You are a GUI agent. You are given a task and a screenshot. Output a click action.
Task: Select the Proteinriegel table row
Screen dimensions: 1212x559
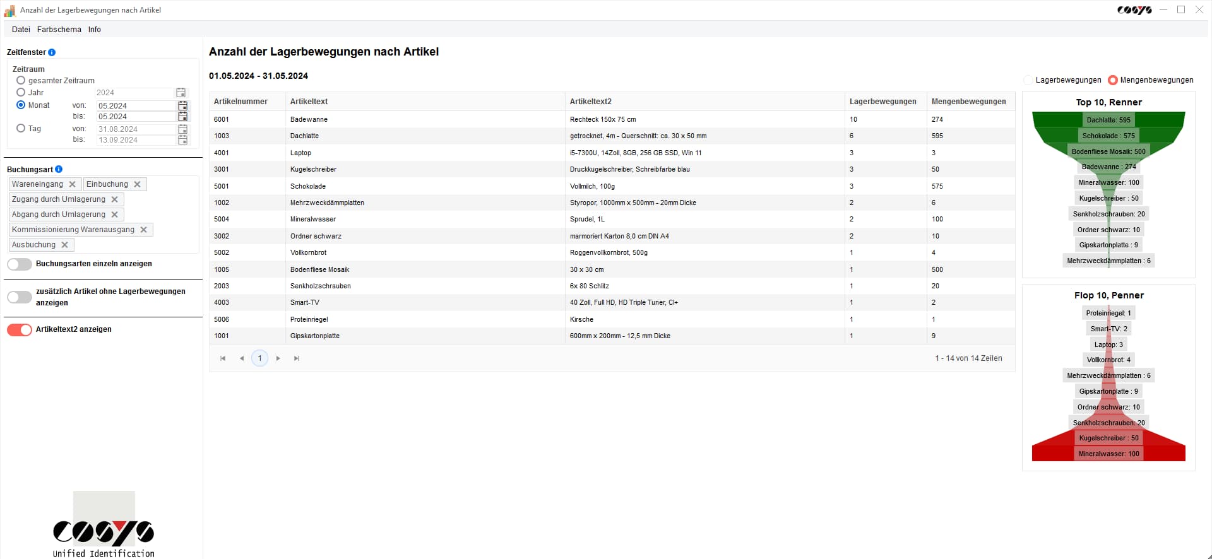coord(612,319)
